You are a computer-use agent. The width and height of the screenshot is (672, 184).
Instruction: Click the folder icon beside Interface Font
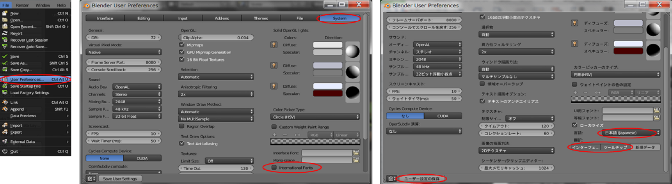click(x=356, y=153)
